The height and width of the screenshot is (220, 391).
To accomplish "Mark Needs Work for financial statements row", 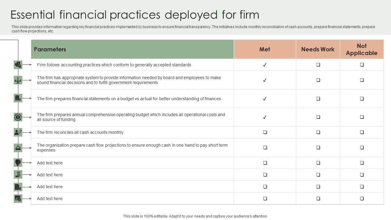I will point(318,99).
